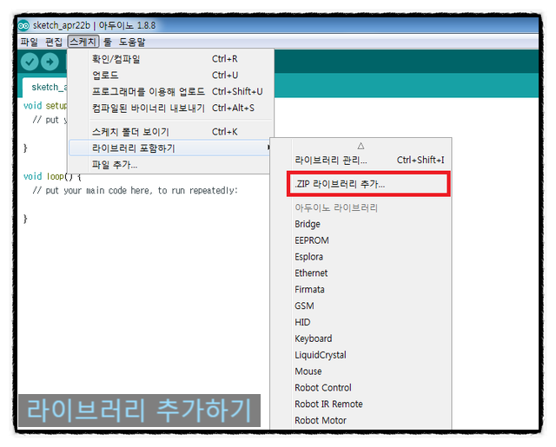Include the EEPROM library
This screenshot has width=556, height=447.
tap(312, 240)
